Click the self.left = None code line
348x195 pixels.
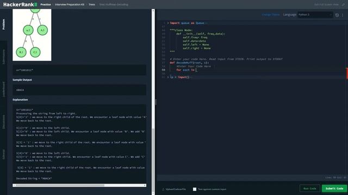coord(196,44)
